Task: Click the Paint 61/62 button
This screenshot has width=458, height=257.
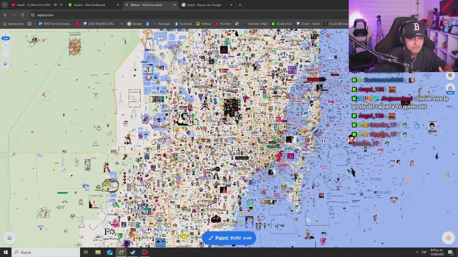Action: click(229, 238)
